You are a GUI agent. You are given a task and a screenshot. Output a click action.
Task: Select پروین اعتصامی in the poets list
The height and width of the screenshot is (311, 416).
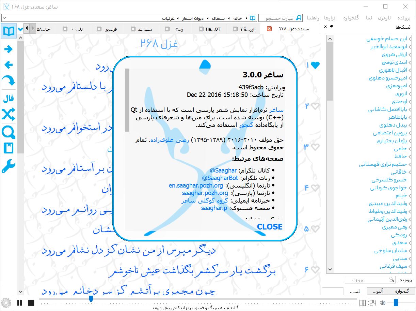click(390, 133)
